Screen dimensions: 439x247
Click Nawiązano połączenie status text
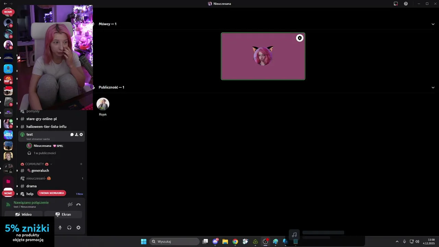[x=31, y=202]
